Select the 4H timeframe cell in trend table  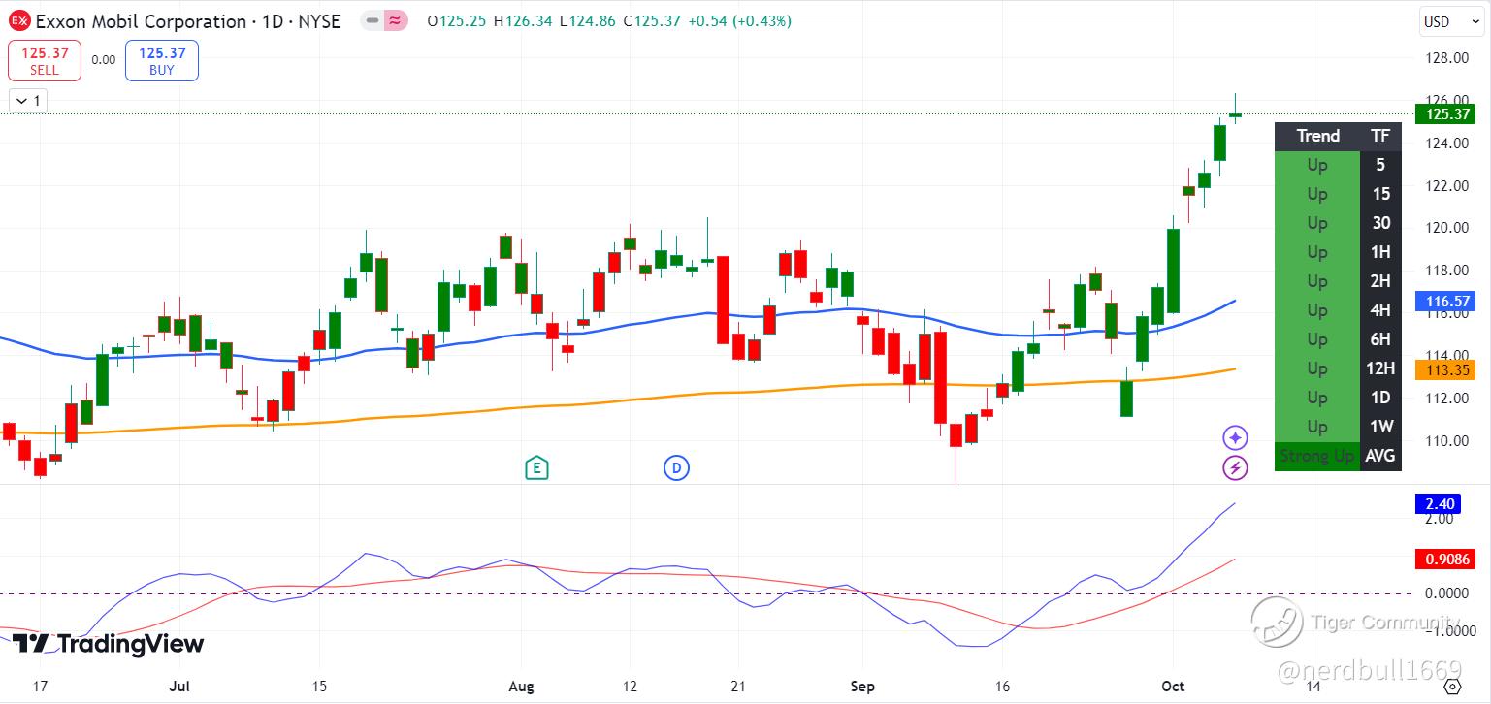1380,310
